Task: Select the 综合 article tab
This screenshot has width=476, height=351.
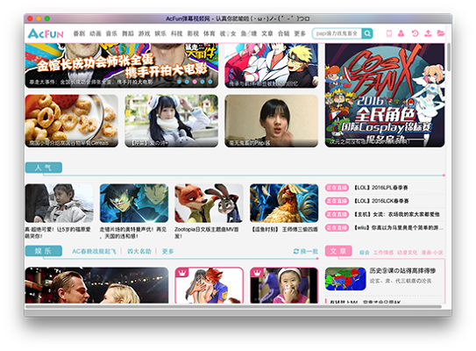Action: point(365,253)
